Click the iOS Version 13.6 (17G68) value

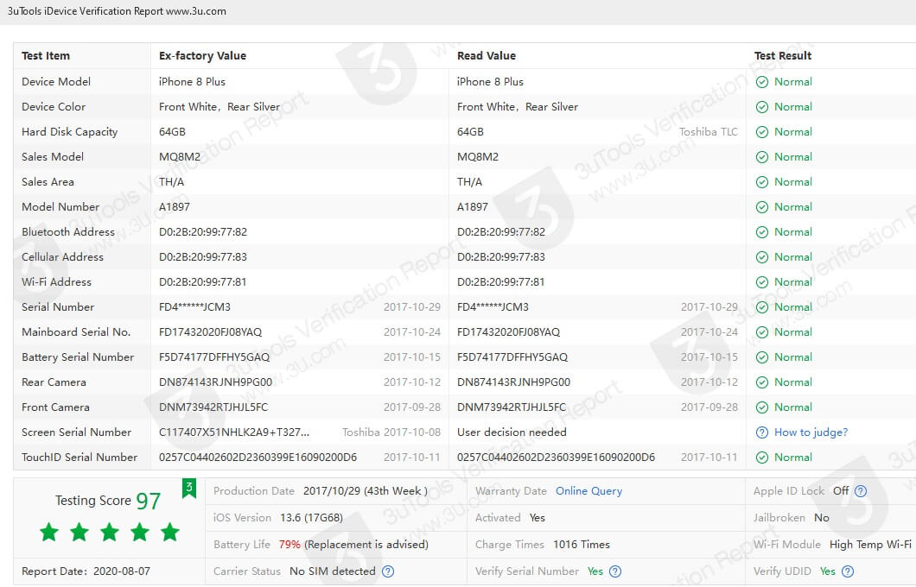311,518
